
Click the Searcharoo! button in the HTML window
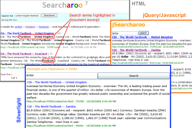[49, 15]
